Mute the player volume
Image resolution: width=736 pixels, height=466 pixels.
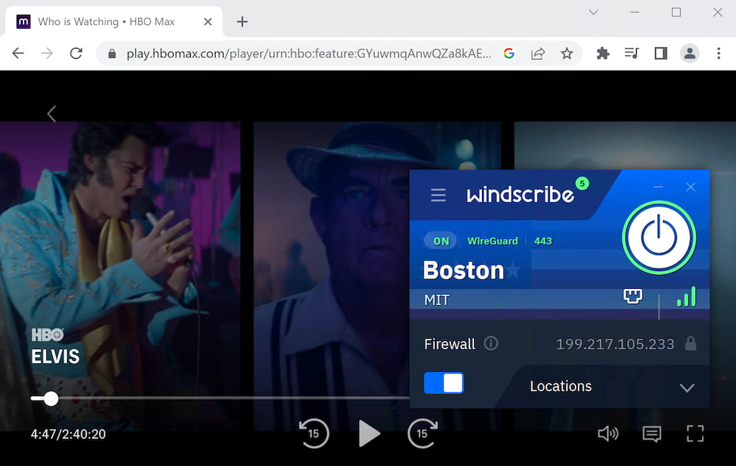[608, 434]
